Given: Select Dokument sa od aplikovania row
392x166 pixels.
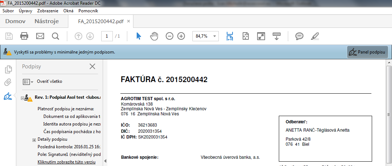Looking at the screenshot, I should pyautogui.click(x=72, y=116).
